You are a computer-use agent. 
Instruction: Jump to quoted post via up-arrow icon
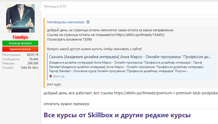pyautogui.click(x=88, y=22)
